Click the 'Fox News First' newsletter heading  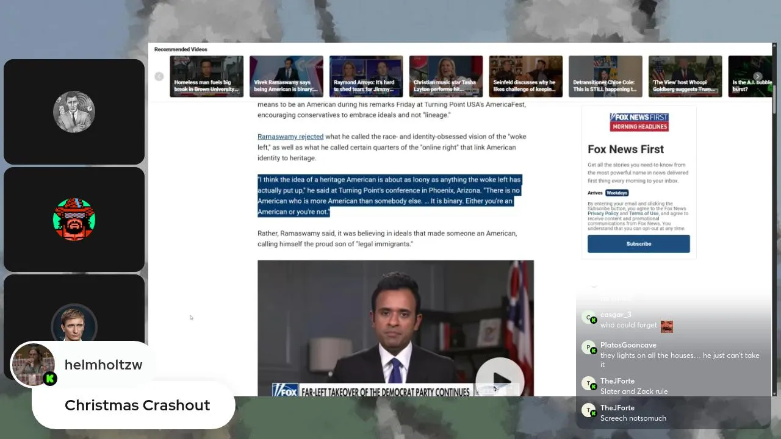pos(626,149)
